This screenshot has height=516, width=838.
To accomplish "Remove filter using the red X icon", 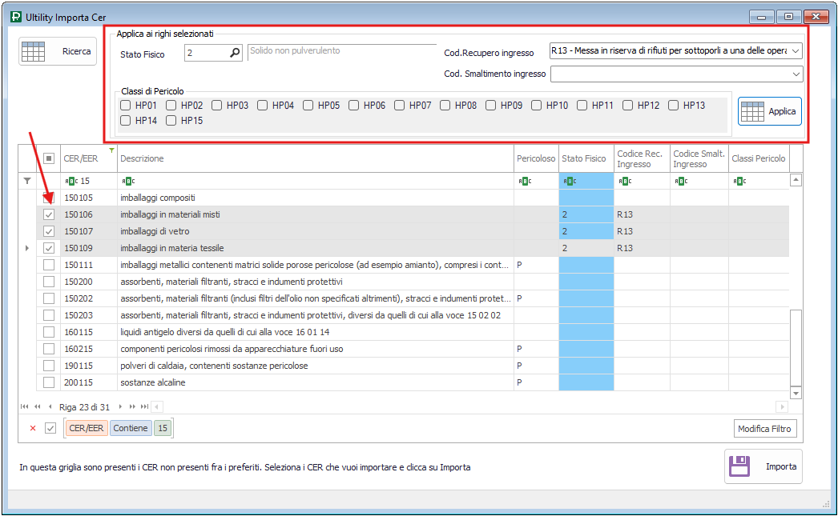I will coord(33,428).
